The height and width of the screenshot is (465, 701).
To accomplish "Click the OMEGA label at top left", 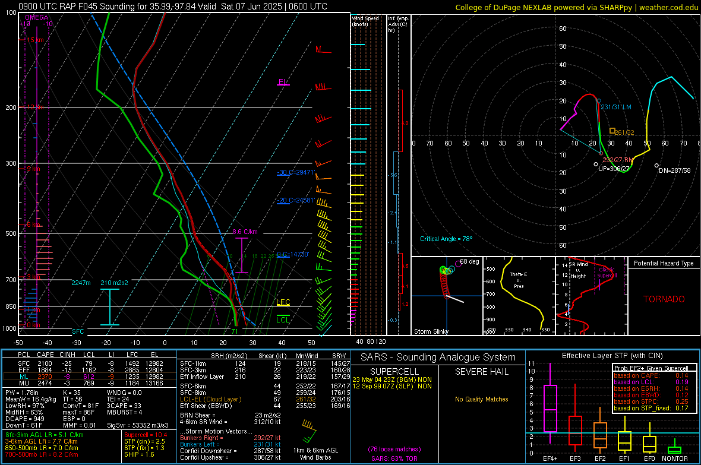I will (37, 17).
